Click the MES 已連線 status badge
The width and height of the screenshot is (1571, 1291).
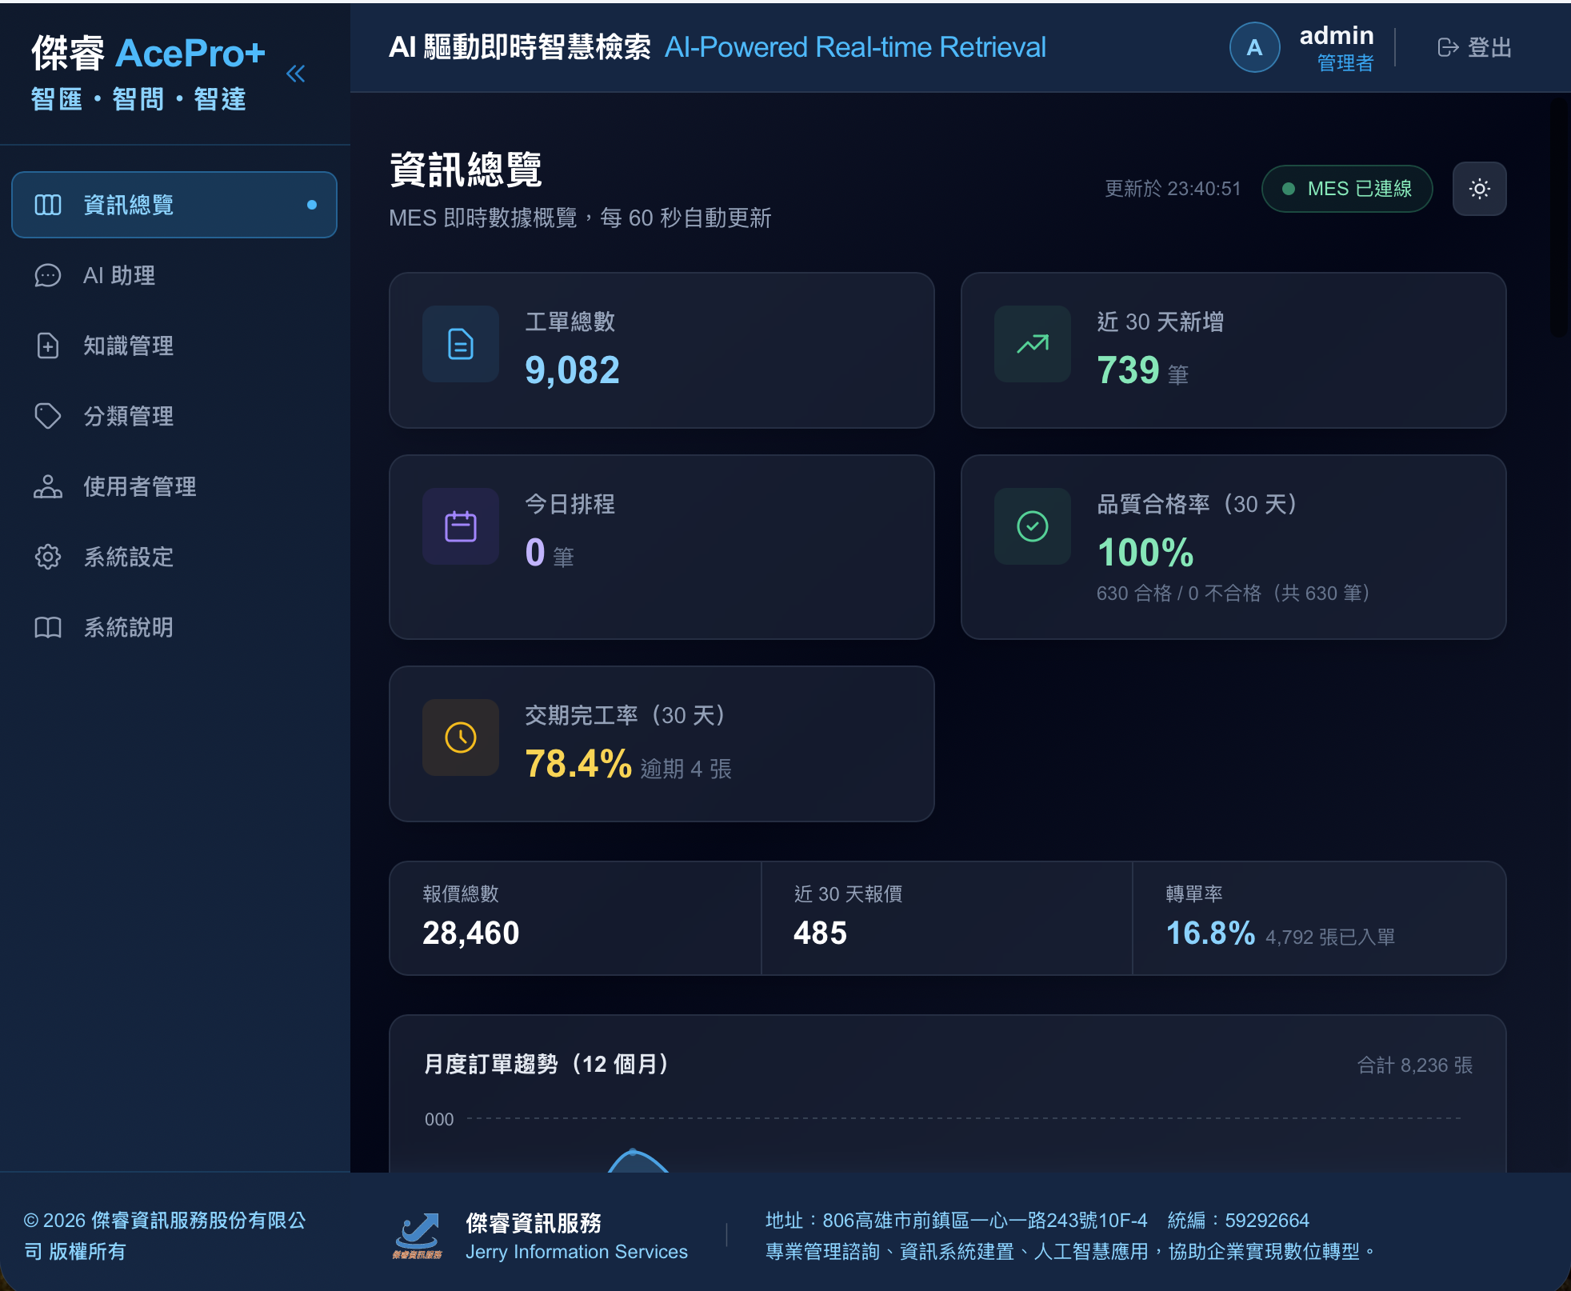(x=1347, y=189)
